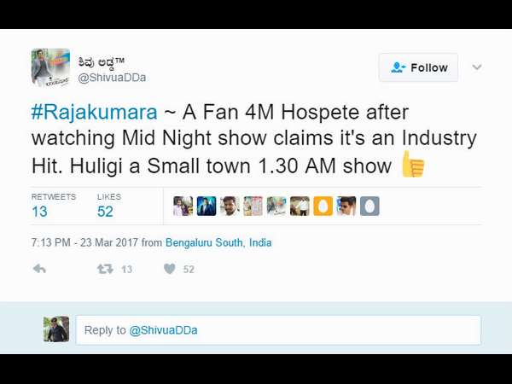512x384 pixels.
Task: Like the tweet with heart icon
Action: pos(170,269)
